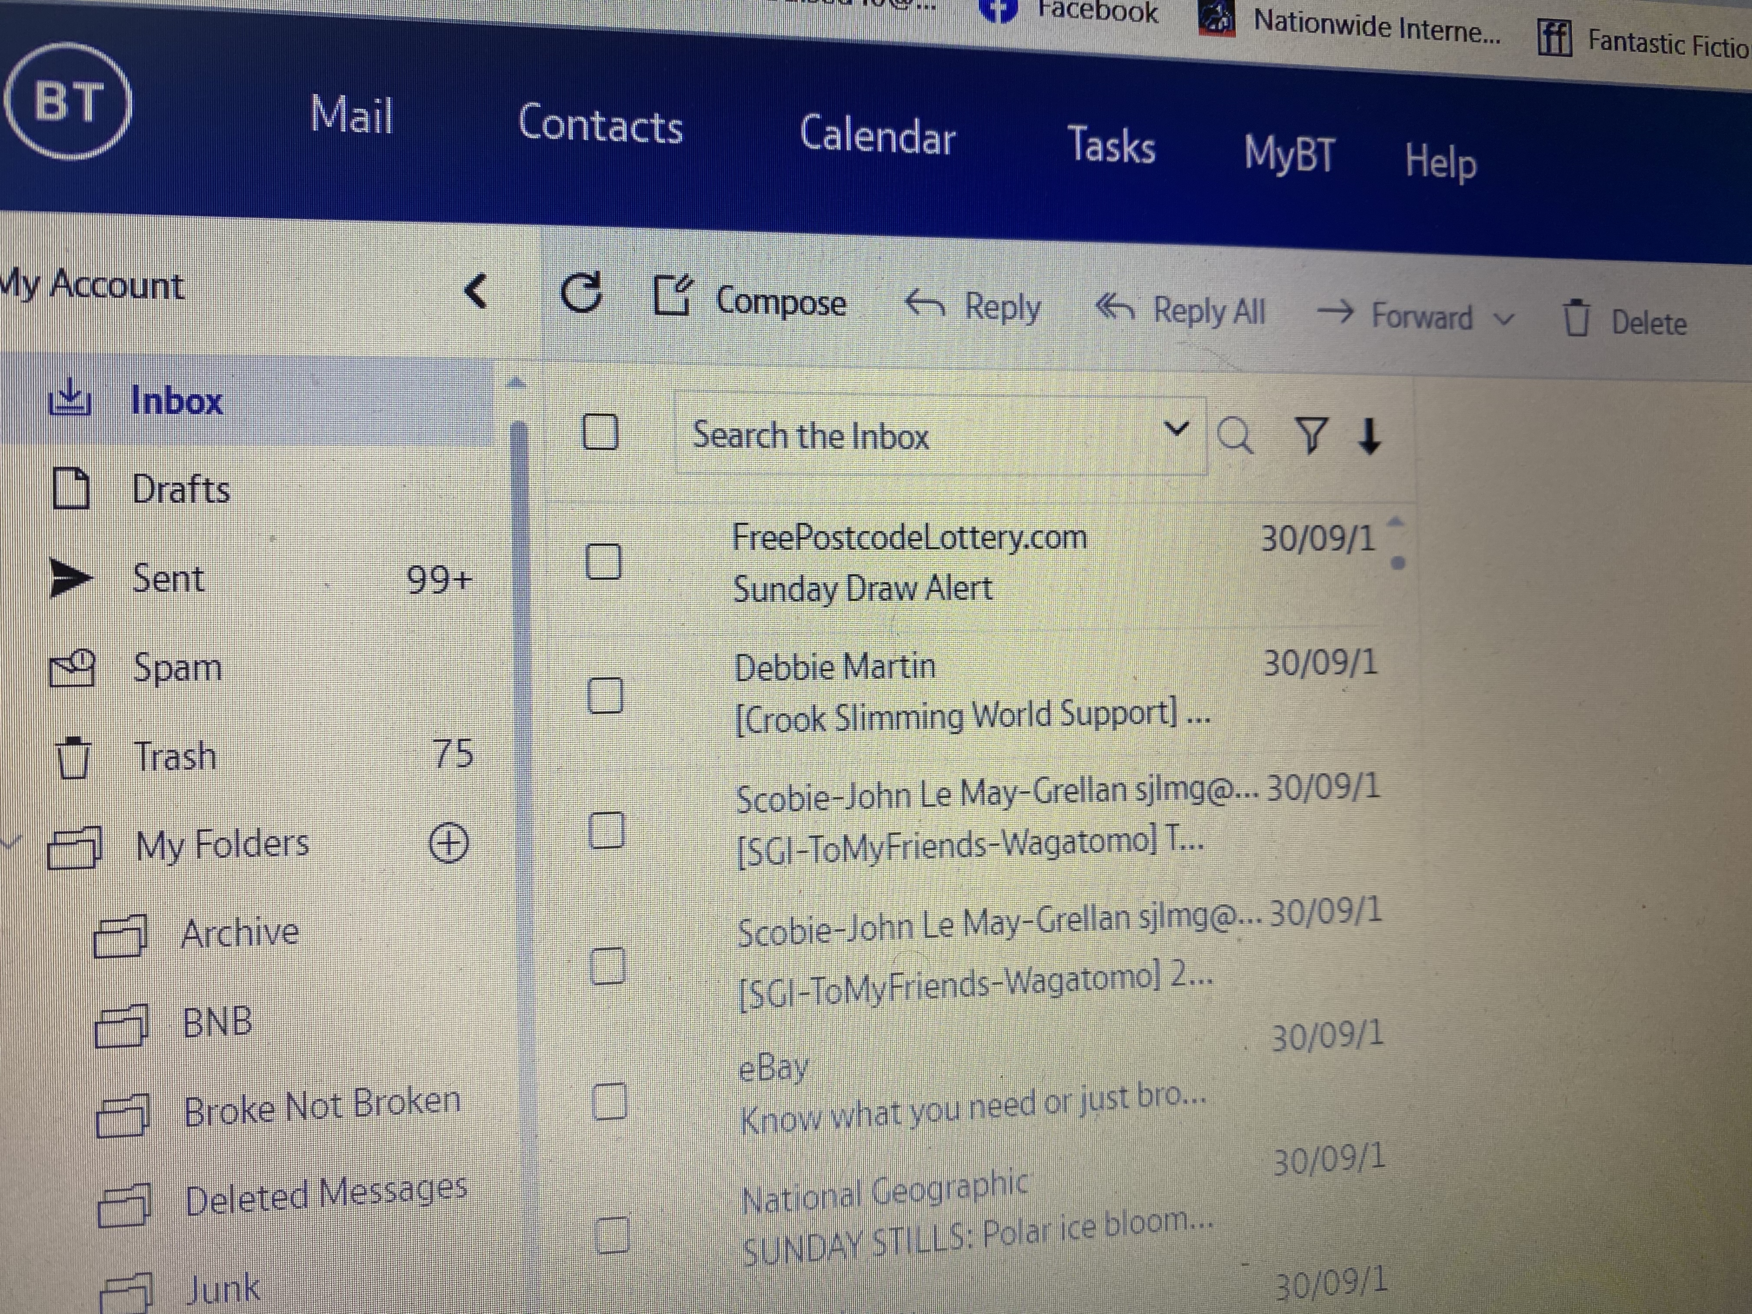Image resolution: width=1752 pixels, height=1314 pixels.
Task: Click the Junk folder icon
Action: click(x=126, y=1293)
